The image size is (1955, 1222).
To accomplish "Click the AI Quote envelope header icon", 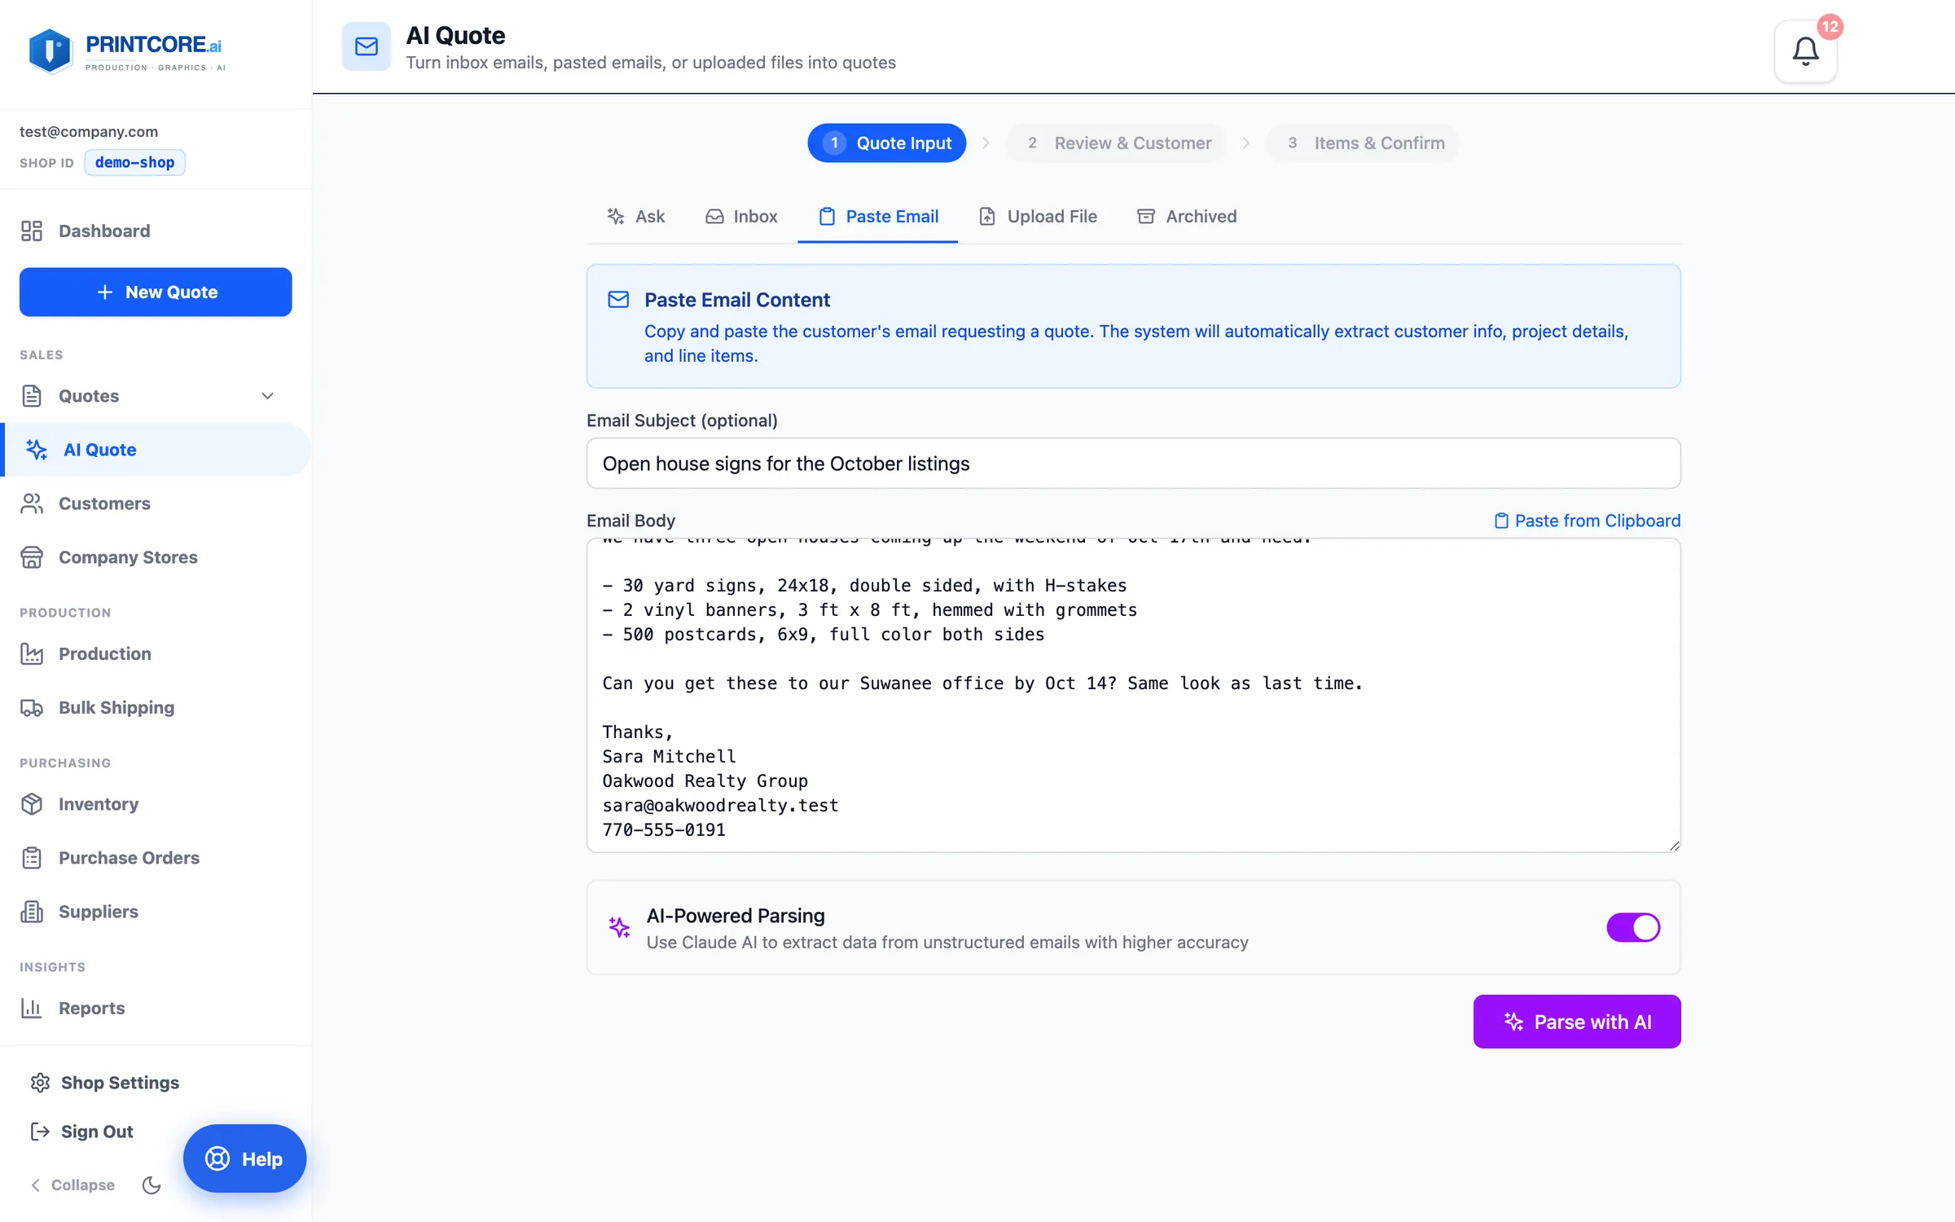I will click(x=367, y=46).
